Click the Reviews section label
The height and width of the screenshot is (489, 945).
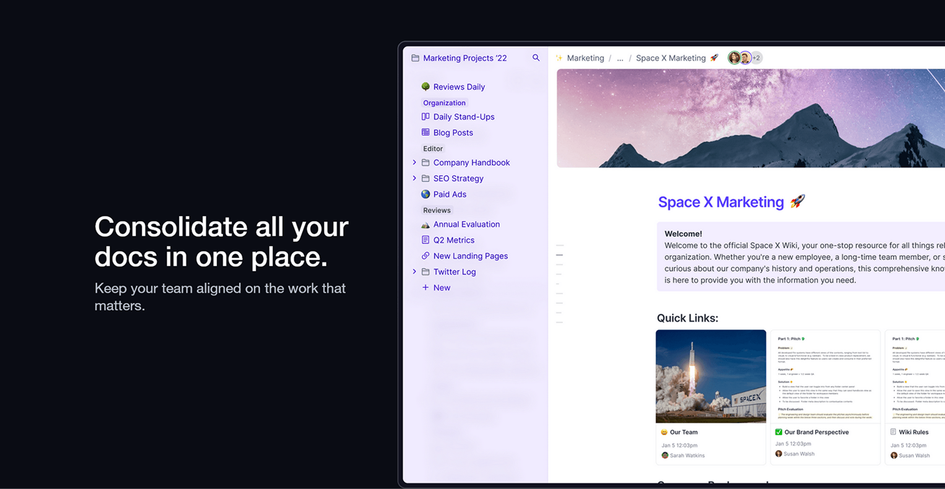pos(437,210)
